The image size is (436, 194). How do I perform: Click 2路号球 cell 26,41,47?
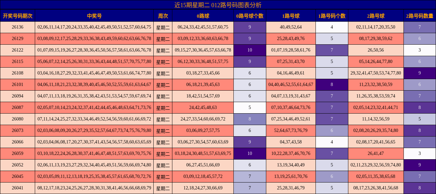376,154
